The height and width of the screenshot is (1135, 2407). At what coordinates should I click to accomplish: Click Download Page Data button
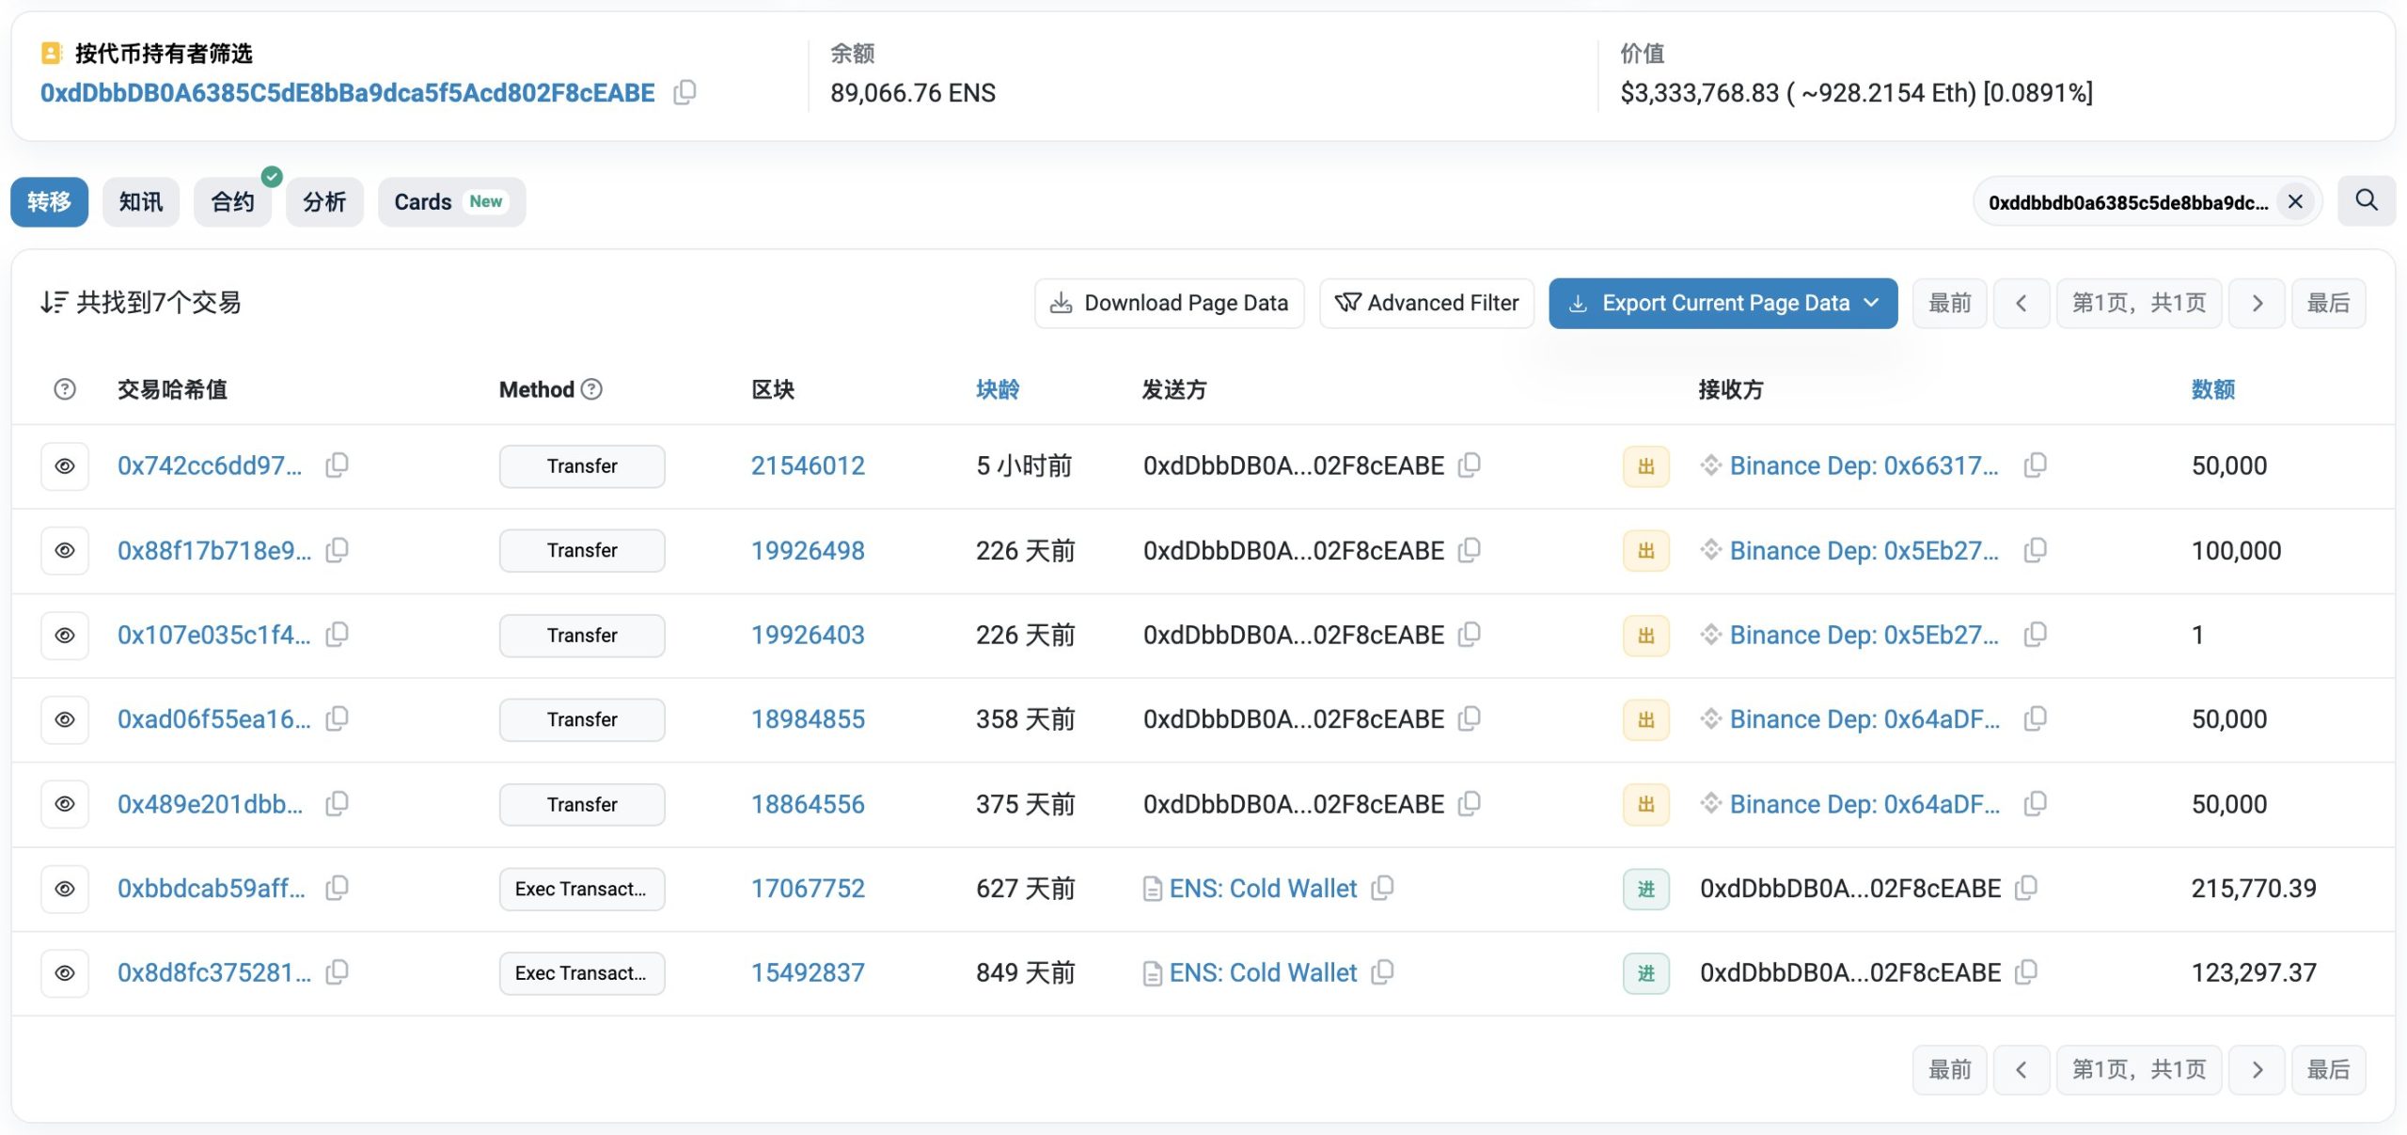click(x=1169, y=303)
